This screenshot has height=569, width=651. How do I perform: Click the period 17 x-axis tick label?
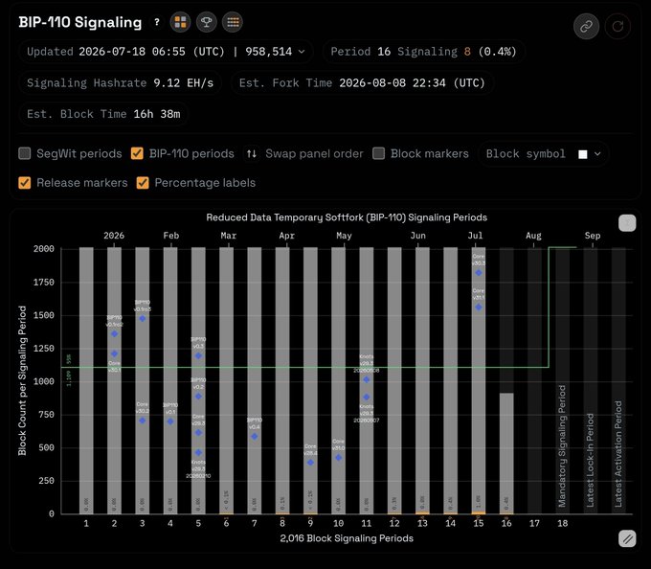(x=534, y=523)
